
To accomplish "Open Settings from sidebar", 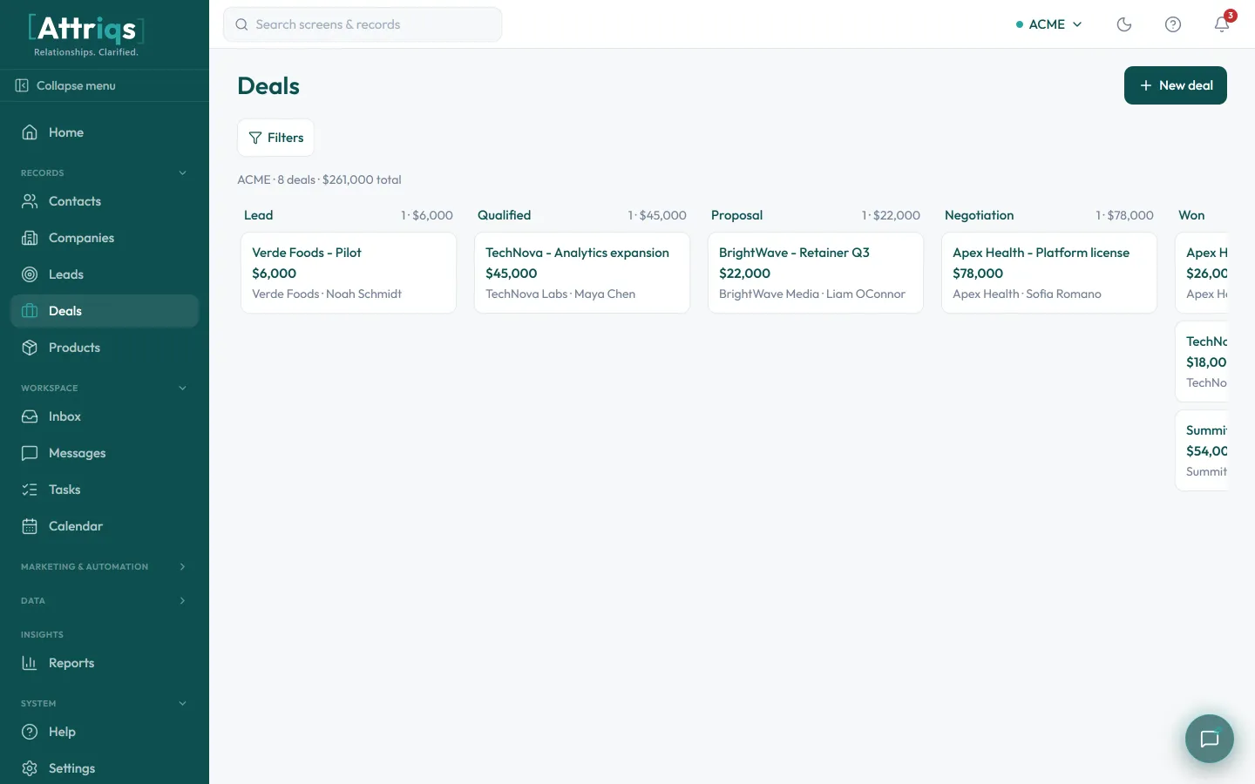I will [105, 768].
